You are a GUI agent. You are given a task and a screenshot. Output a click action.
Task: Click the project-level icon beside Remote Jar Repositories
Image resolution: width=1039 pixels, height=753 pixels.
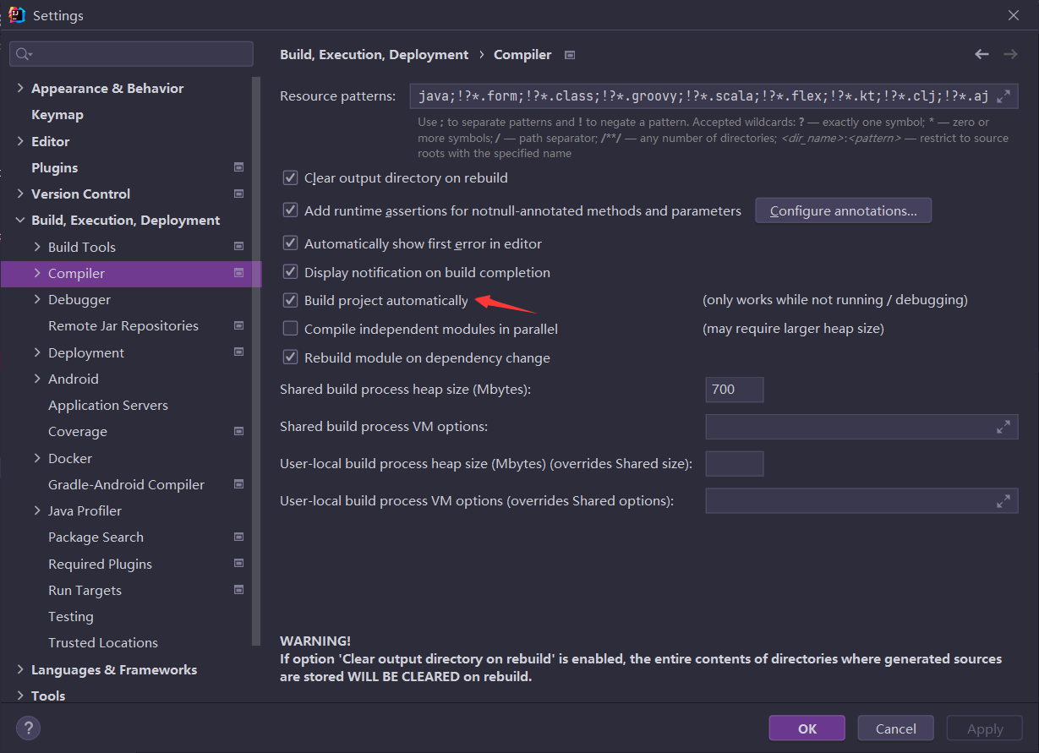239,325
